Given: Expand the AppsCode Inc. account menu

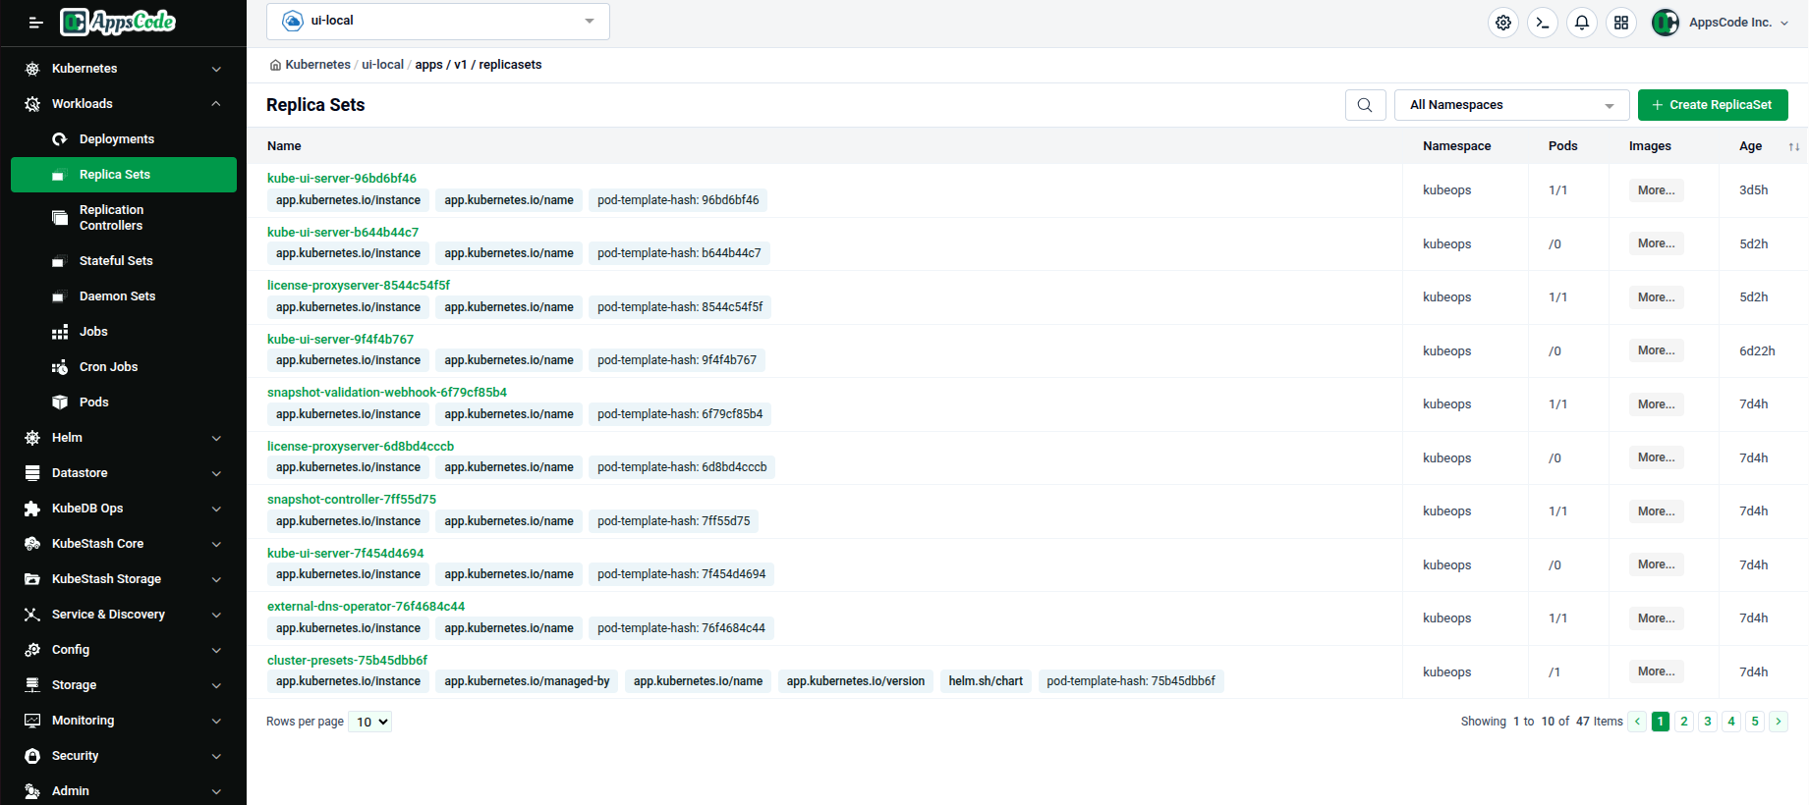Looking at the screenshot, I should 1784,23.
